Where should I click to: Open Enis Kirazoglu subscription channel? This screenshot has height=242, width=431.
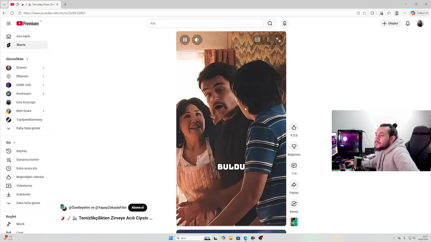point(26,102)
